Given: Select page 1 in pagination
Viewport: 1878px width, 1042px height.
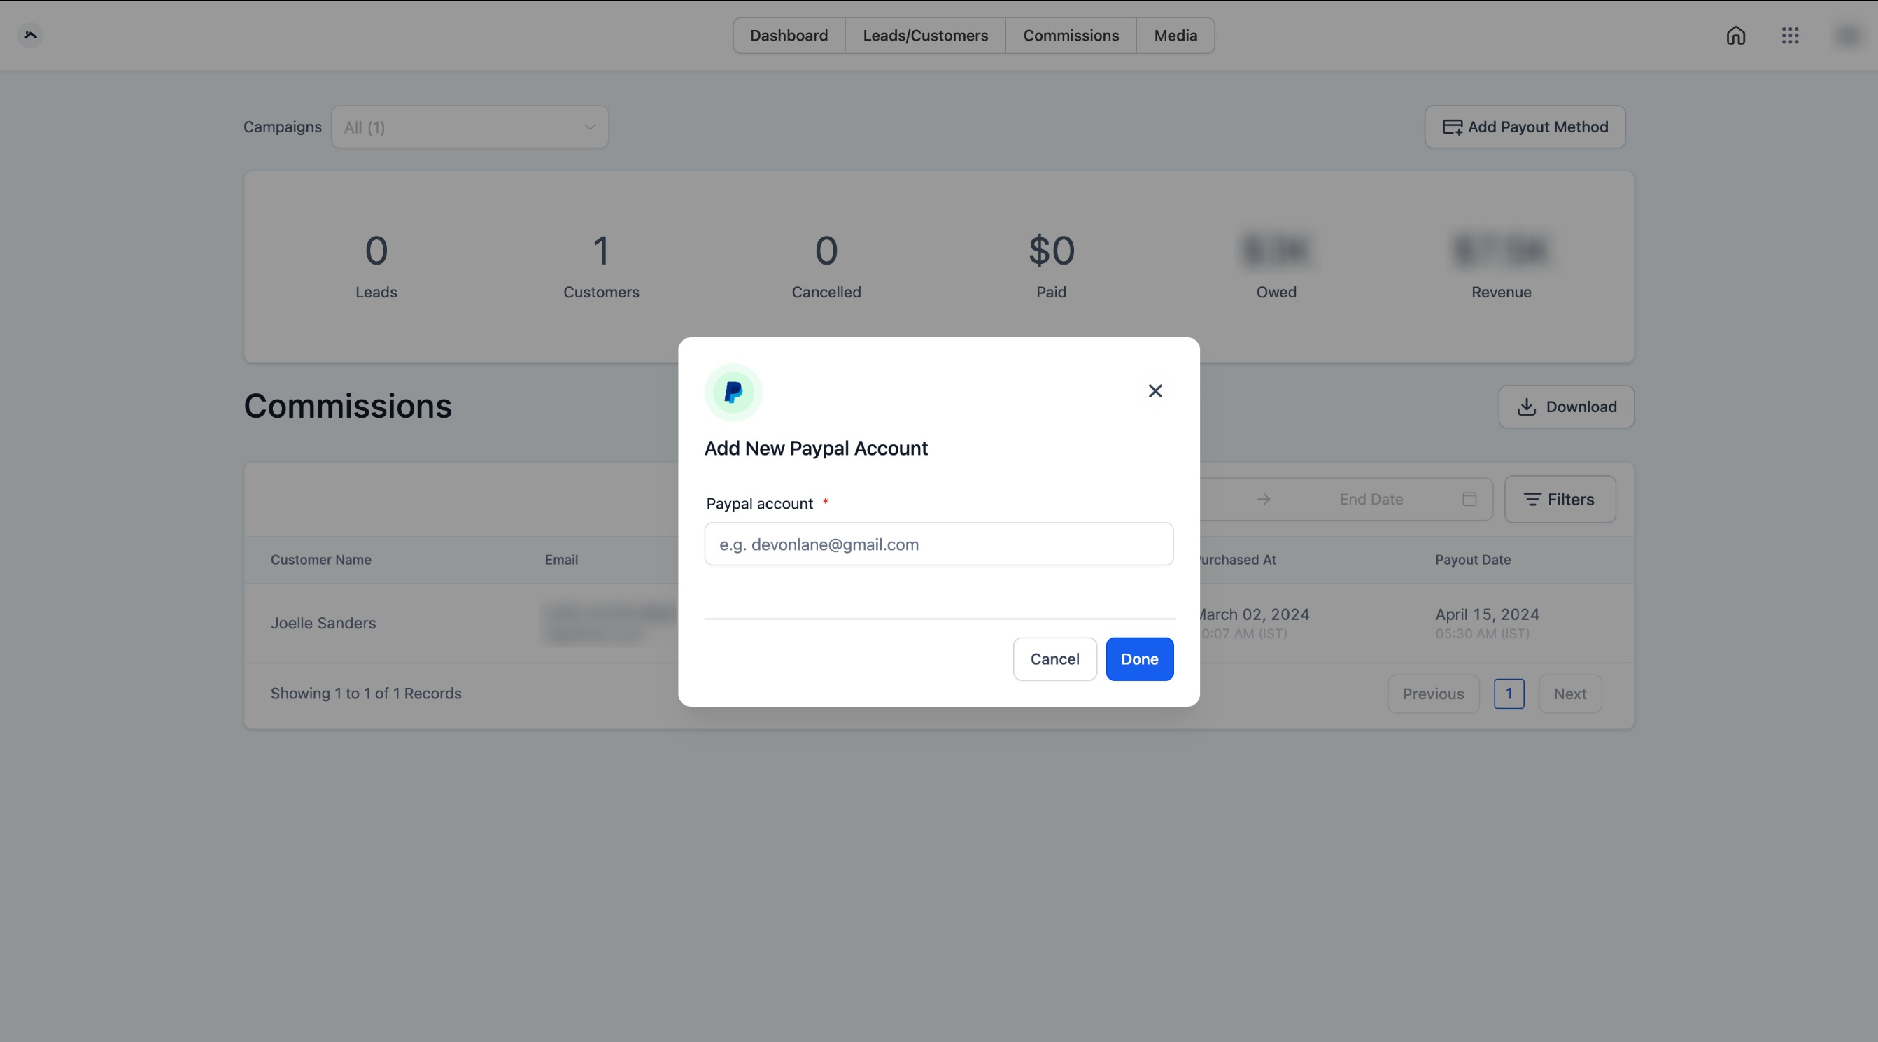Looking at the screenshot, I should pos(1509,694).
